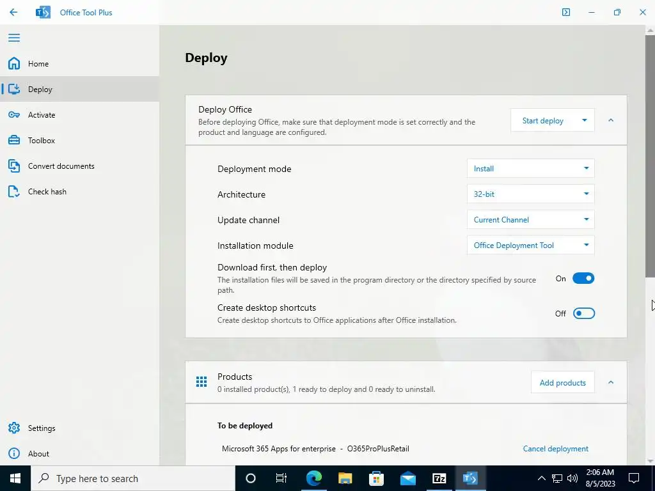
Task: Open the Installation module dropdown
Action: 530,245
